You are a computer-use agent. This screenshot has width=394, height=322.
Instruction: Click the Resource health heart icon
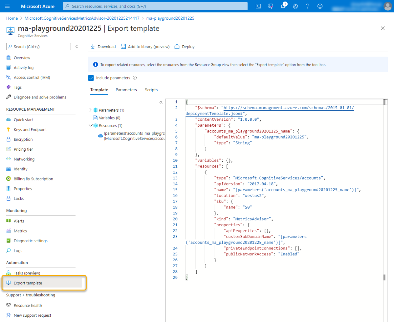[x=9, y=306]
